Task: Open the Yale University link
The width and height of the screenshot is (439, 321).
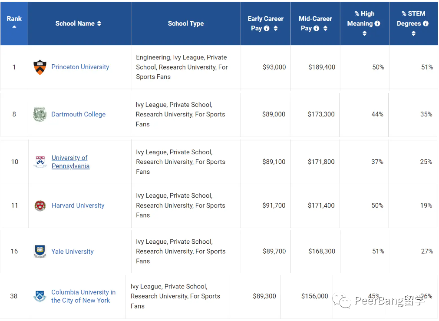Action: tap(72, 252)
